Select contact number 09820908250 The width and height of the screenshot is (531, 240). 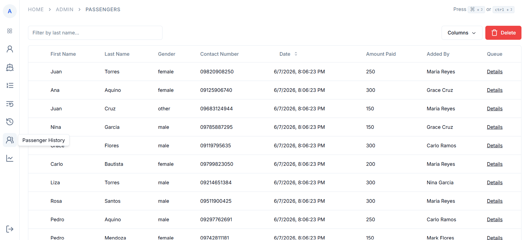(217, 72)
